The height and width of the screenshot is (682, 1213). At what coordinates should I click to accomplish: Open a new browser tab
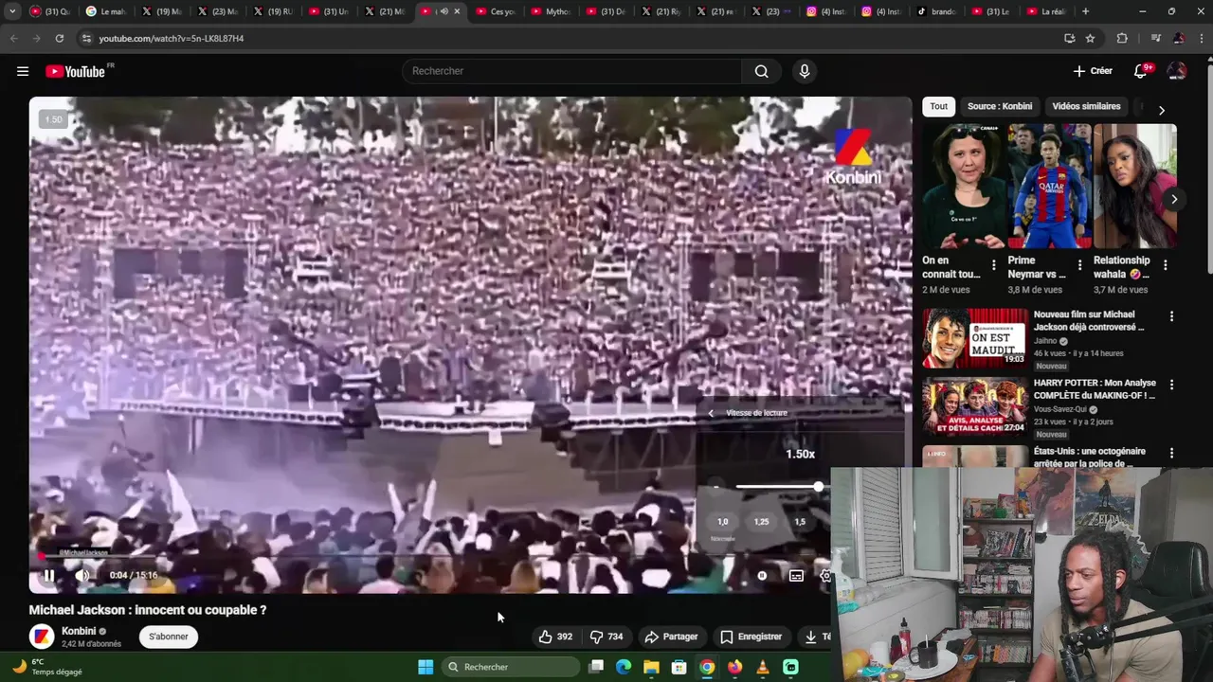1085,11
